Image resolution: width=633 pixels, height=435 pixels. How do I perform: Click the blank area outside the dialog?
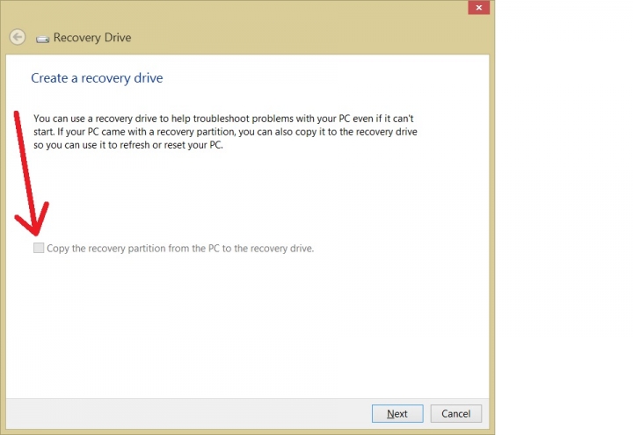(x=564, y=218)
